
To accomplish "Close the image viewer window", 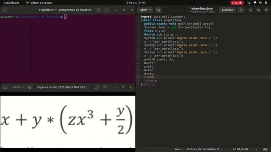I will click(131, 87).
